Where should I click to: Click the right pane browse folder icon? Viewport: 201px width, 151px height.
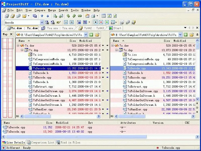coord(192,35)
